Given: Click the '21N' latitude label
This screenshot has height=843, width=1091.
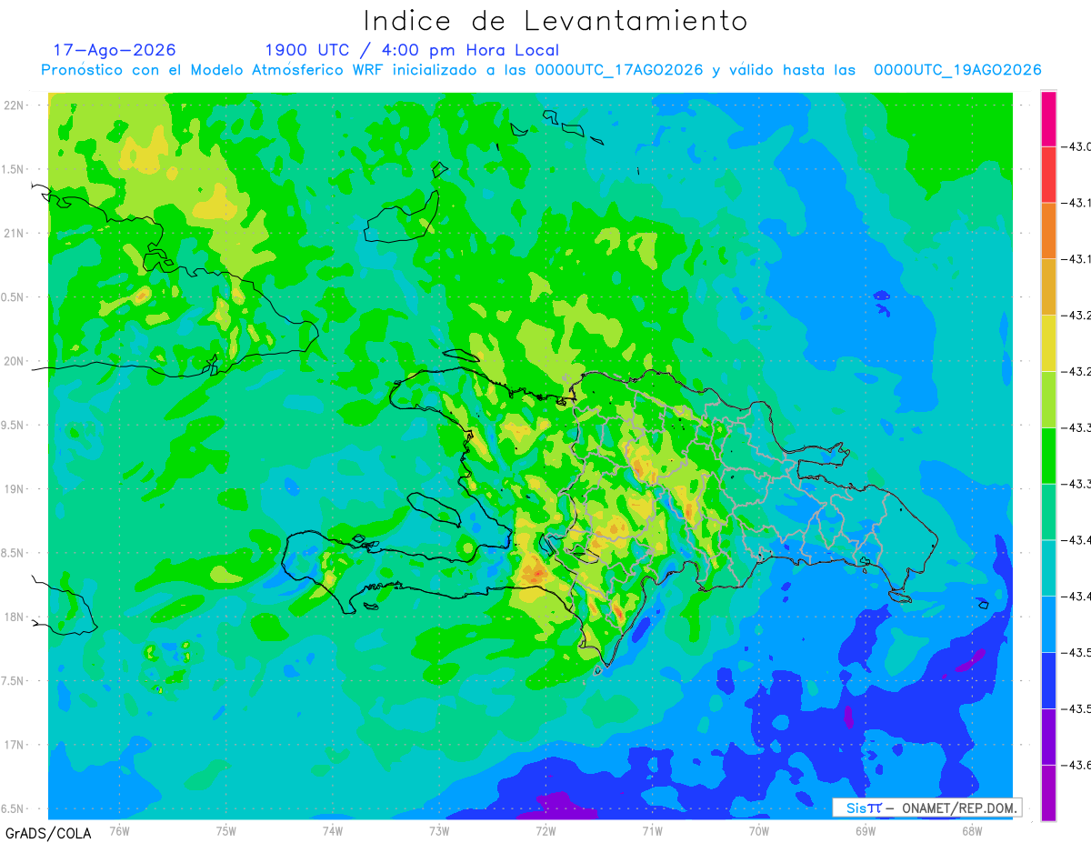Looking at the screenshot, I should coord(15,234).
